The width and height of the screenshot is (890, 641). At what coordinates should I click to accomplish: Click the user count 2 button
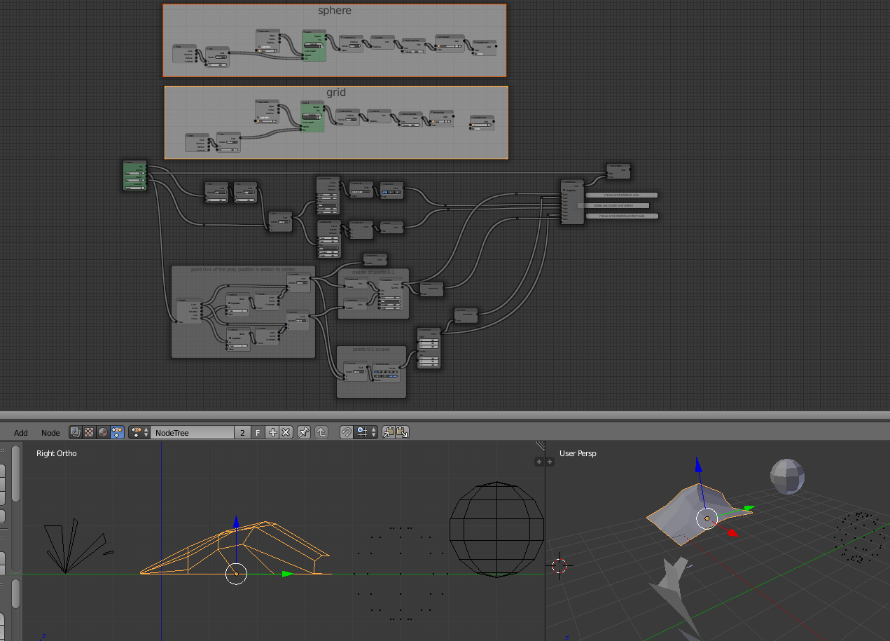tap(242, 432)
